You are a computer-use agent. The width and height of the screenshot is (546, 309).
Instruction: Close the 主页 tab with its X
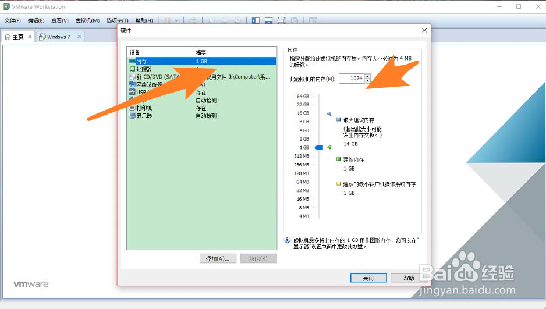[x=30, y=37]
